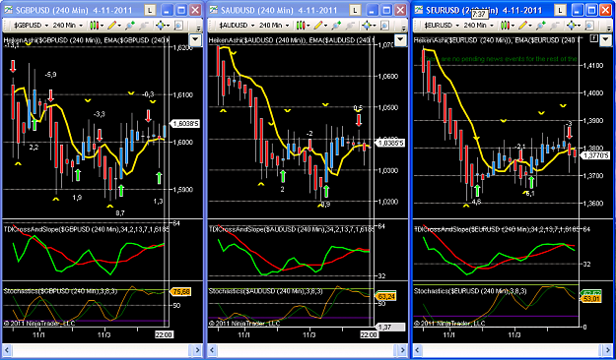Close the EURUSD chart window
The height and width of the screenshot is (360, 616).
605,10
